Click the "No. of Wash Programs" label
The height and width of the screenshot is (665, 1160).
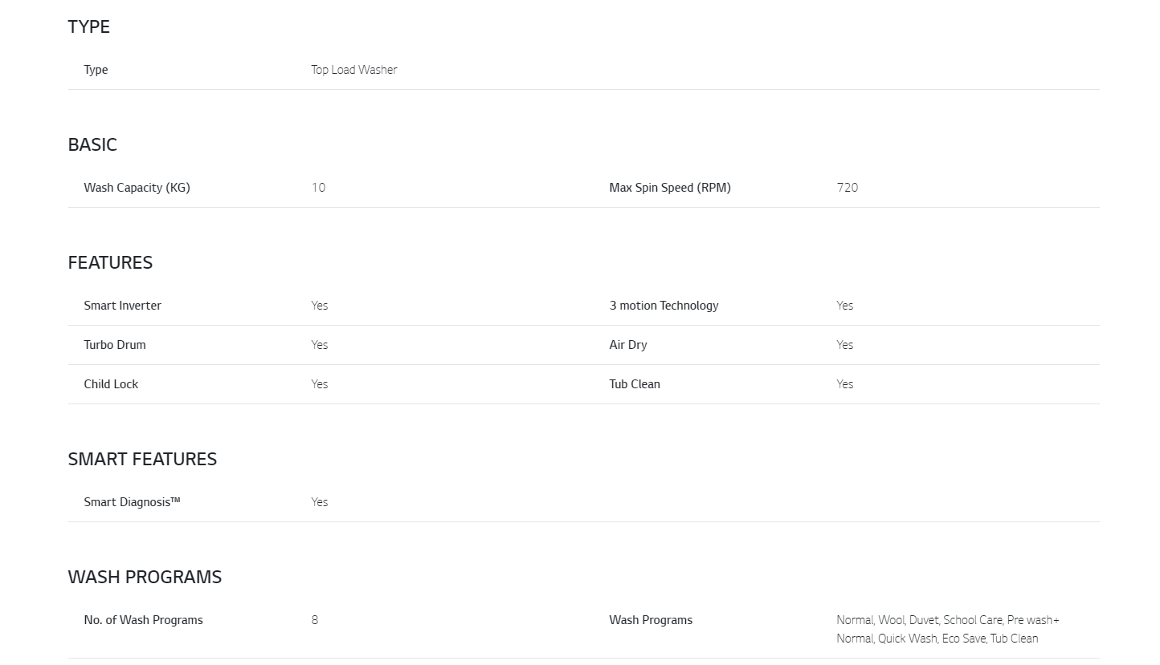tap(143, 620)
